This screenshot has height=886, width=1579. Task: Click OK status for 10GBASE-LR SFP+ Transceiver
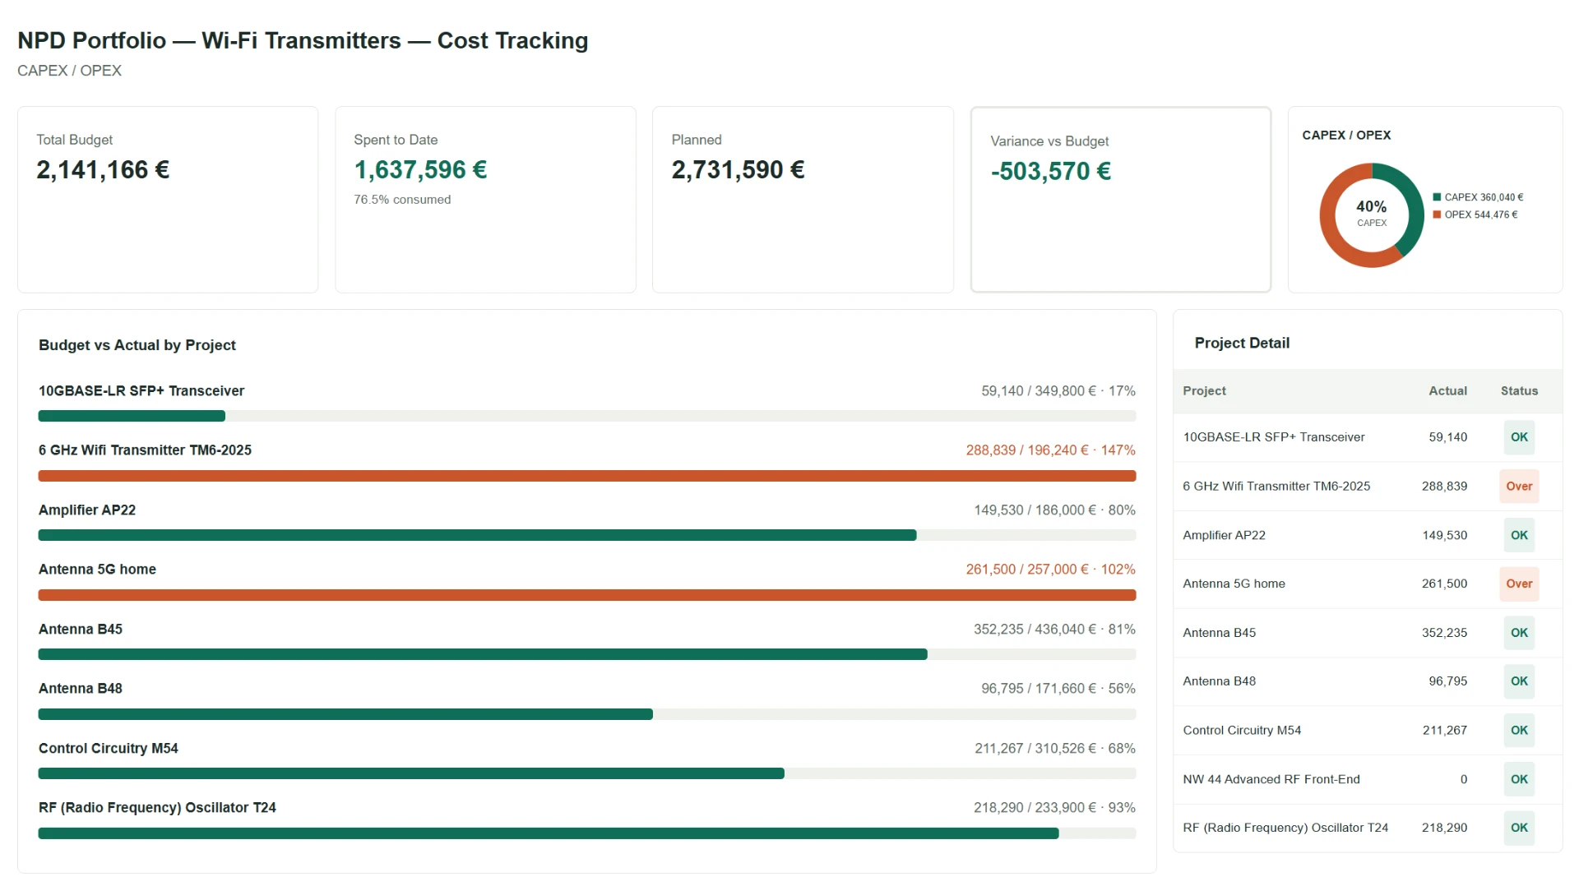(1519, 437)
